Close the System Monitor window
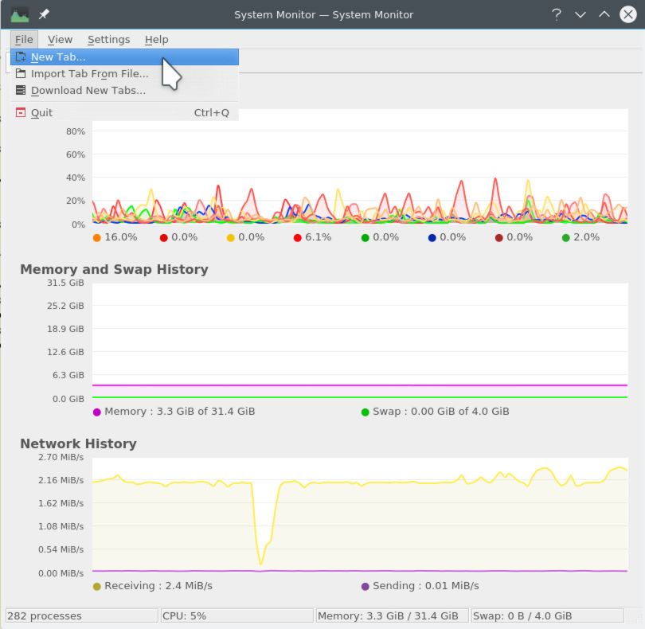This screenshot has width=645, height=629. click(628, 15)
